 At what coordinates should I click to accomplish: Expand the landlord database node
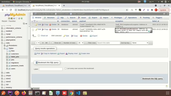[x=2, y=31]
